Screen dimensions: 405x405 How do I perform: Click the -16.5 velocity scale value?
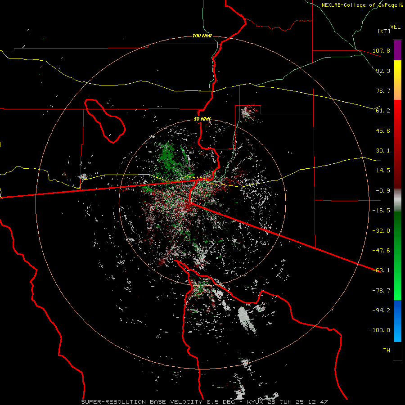pyautogui.click(x=381, y=211)
